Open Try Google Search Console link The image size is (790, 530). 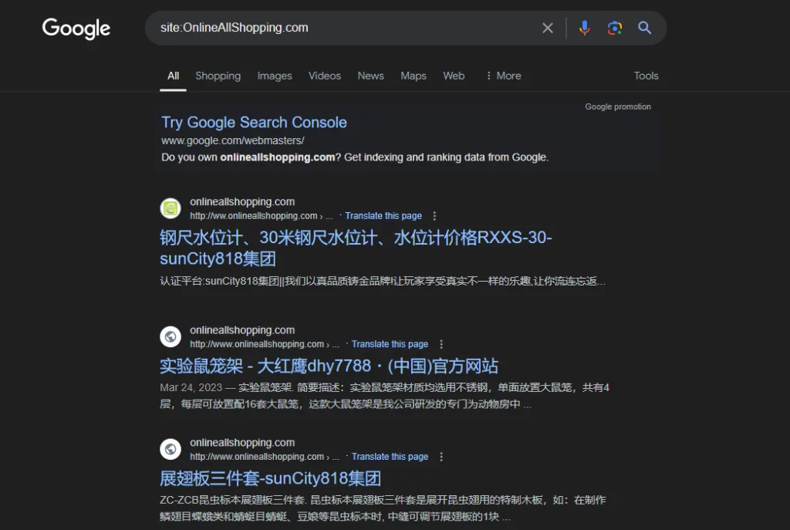point(254,122)
